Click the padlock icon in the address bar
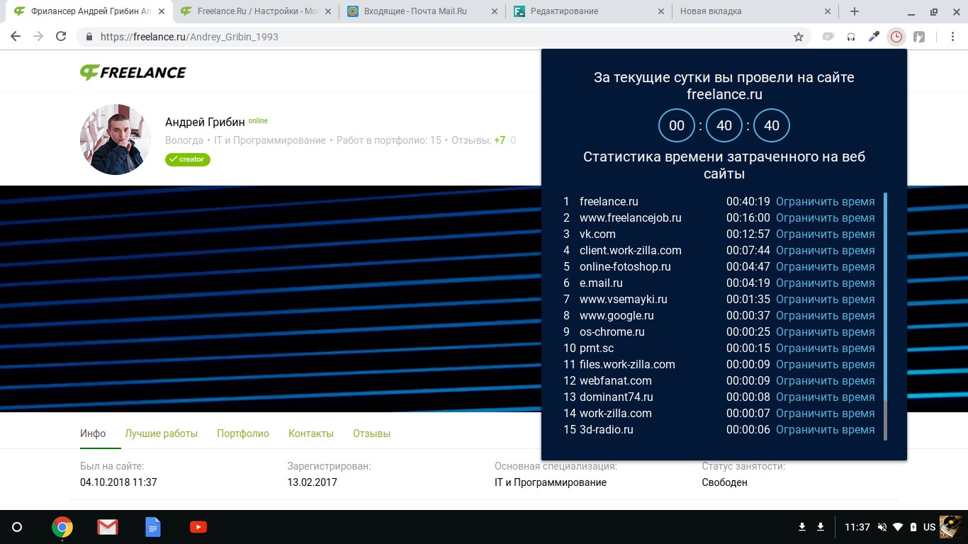Screen dimensions: 968x544 pos(89,37)
